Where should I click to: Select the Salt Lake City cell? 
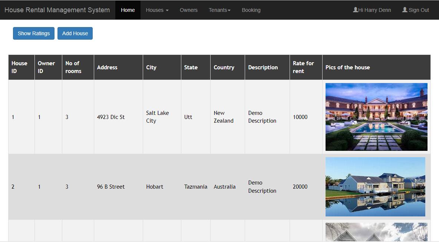click(157, 117)
